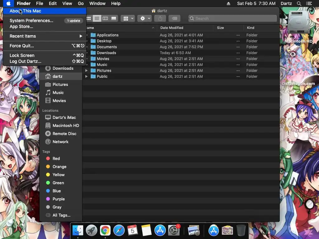Open Notification Center list icon
The height and width of the screenshot is (239, 319).
pyautogui.click(x=309, y=3)
